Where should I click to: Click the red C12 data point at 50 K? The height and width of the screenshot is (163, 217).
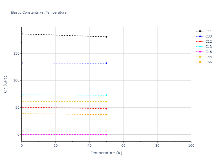106,109
